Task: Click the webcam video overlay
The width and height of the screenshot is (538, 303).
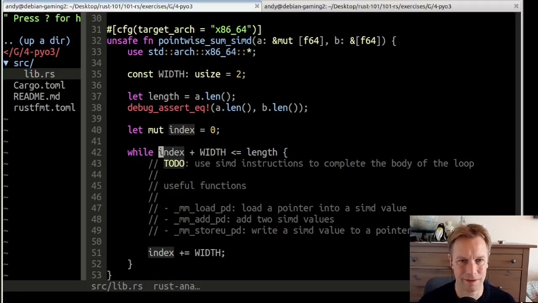Action: coord(474,259)
